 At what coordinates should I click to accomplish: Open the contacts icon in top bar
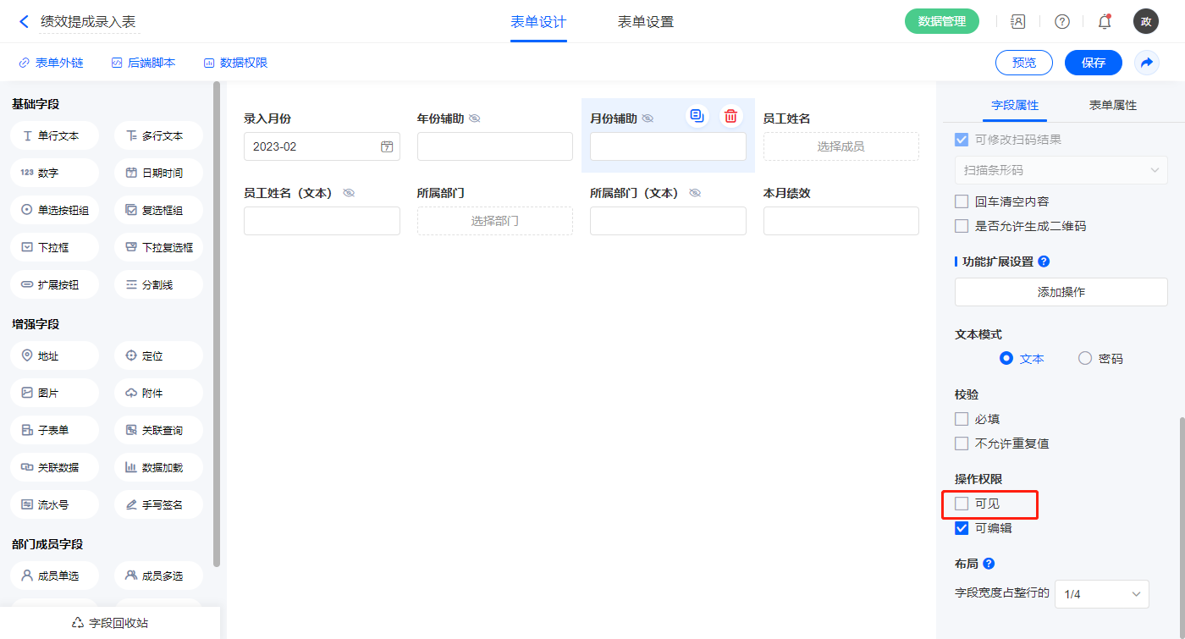tap(1018, 22)
